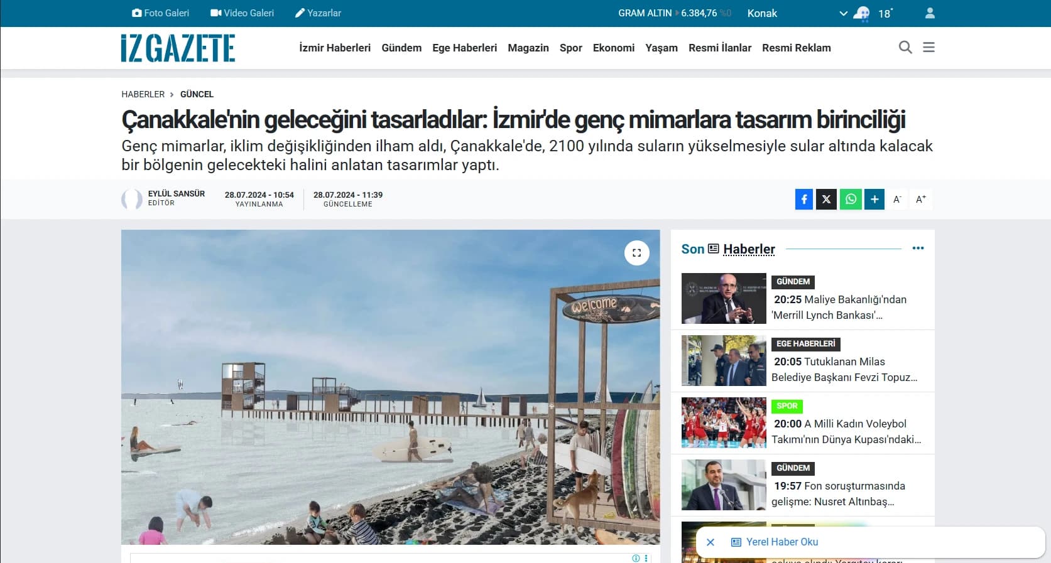Click the user account icon
1051x563 pixels.
[930, 13]
